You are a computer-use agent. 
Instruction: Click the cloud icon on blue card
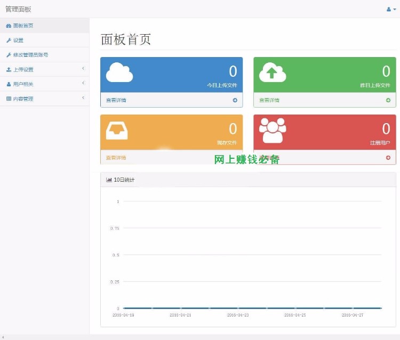click(119, 72)
